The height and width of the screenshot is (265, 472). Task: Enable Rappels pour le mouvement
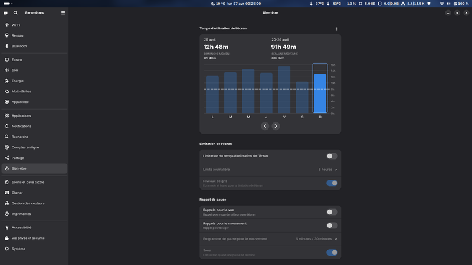tap(332, 226)
